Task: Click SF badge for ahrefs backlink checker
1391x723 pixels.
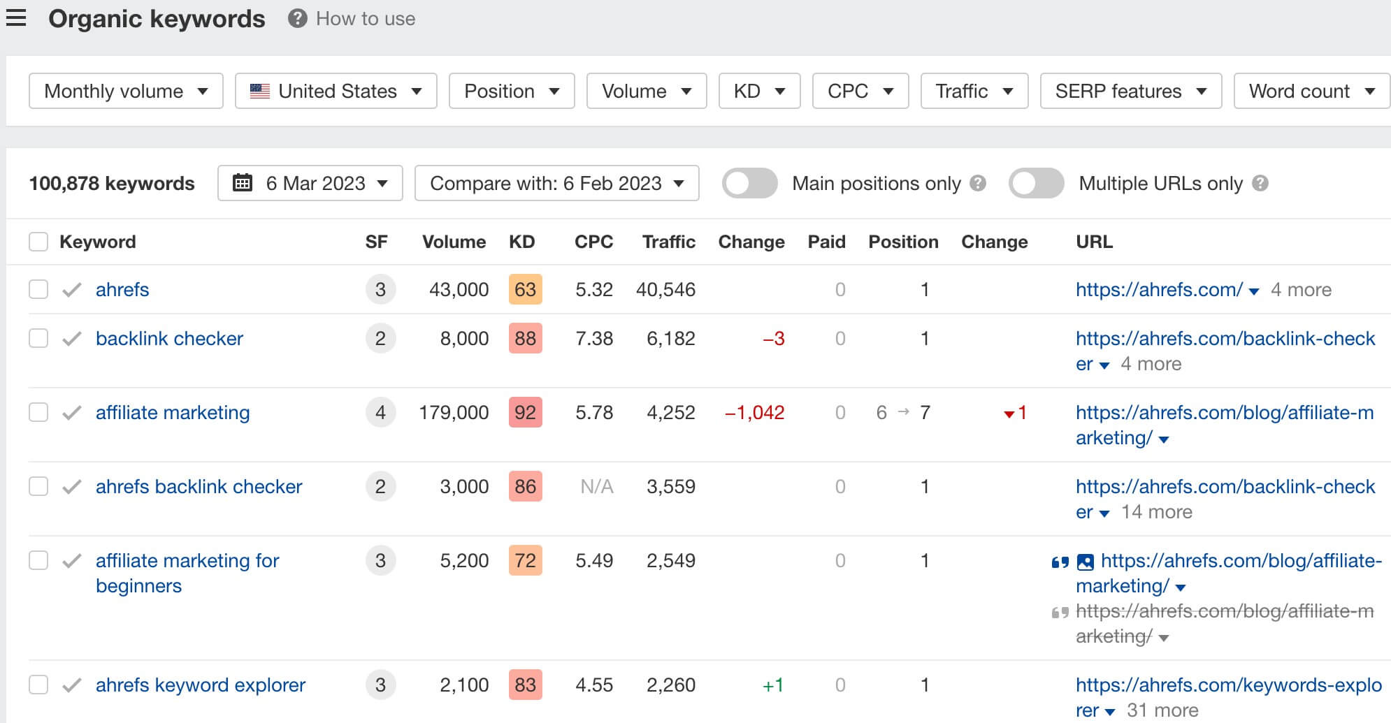Action: (x=380, y=486)
